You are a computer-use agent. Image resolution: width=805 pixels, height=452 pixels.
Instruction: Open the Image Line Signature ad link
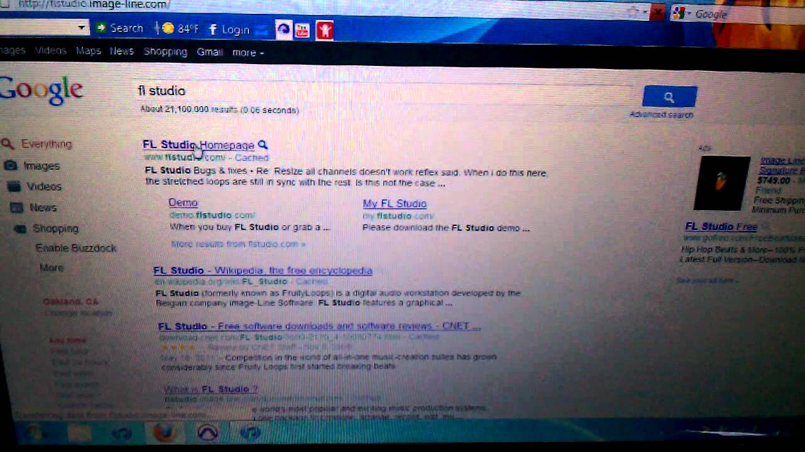point(782,165)
